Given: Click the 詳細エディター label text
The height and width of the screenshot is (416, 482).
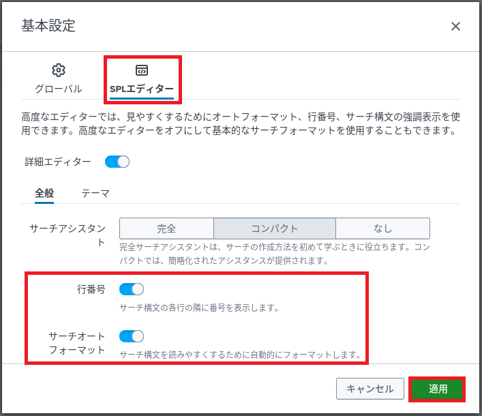Looking at the screenshot, I should pos(58,162).
